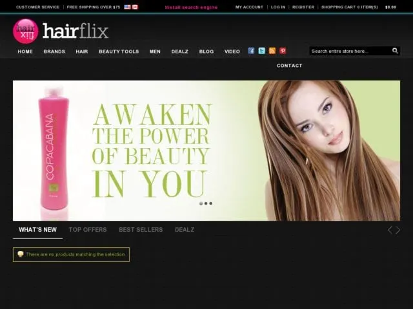Open the Hair menu
The height and width of the screenshot is (309, 413).
pos(82,51)
